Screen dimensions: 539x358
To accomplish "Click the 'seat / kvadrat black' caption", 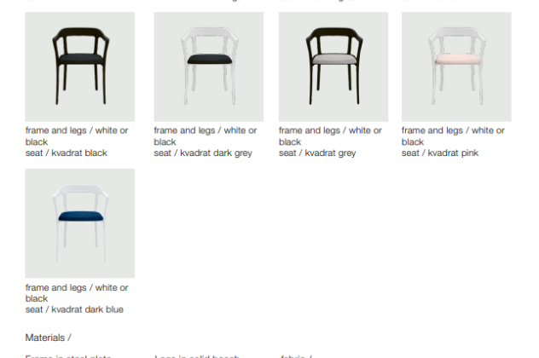I will (67, 153).
